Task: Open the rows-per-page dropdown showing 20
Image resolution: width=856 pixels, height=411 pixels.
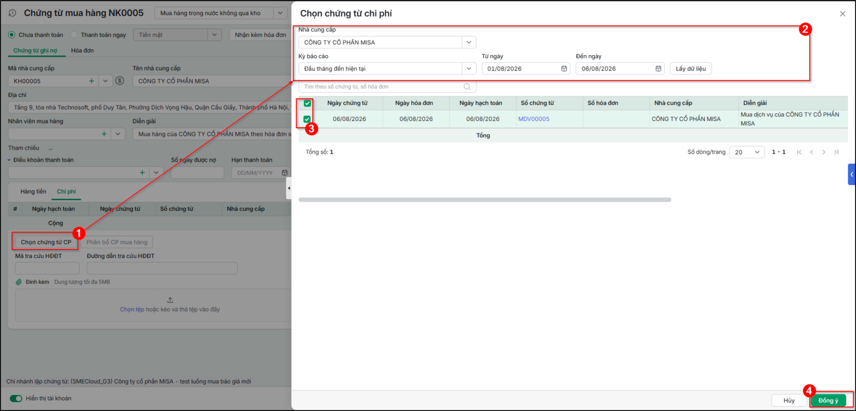Action: pyautogui.click(x=747, y=152)
